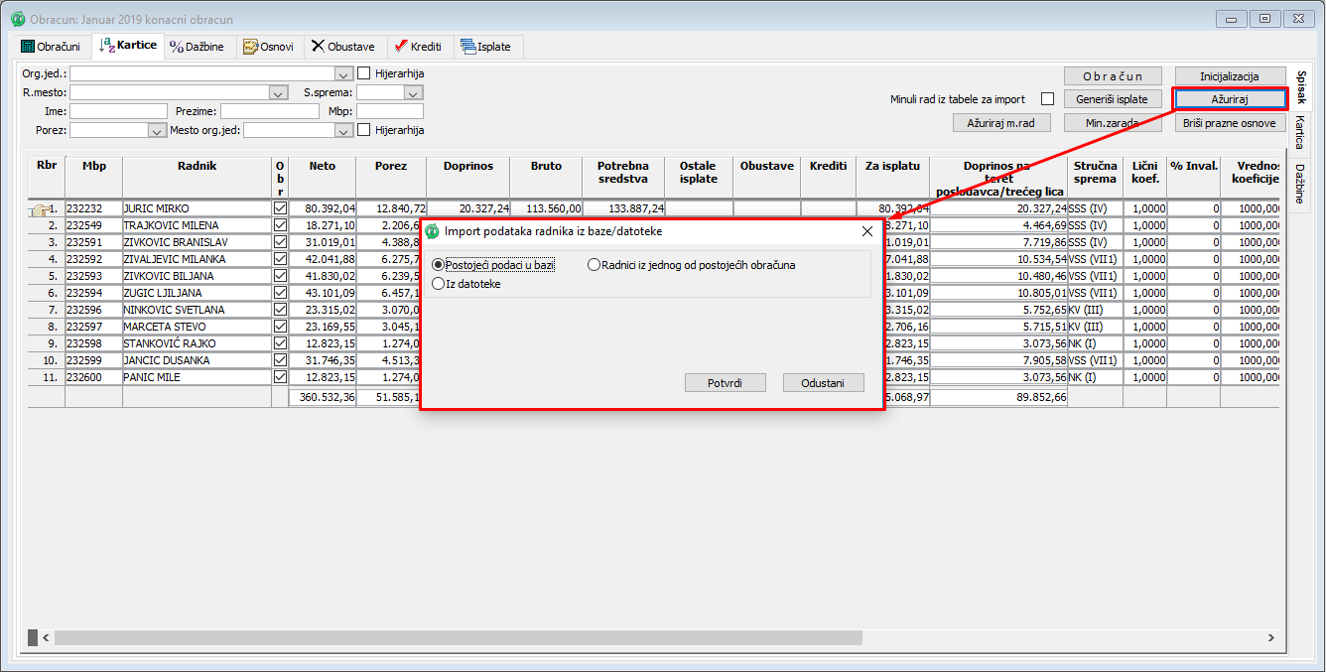This screenshot has width=1326, height=672.
Task: Click the Osnovi tab icon
Action: [x=250, y=47]
